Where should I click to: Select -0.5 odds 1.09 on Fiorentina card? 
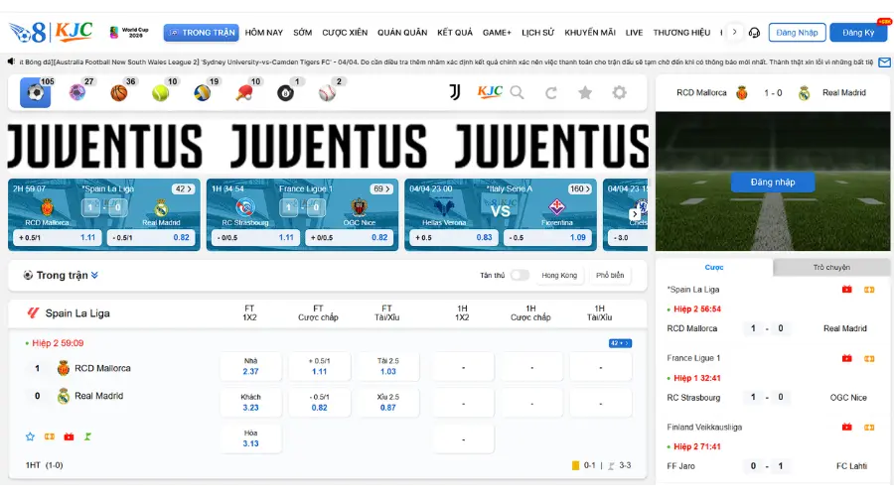point(547,237)
